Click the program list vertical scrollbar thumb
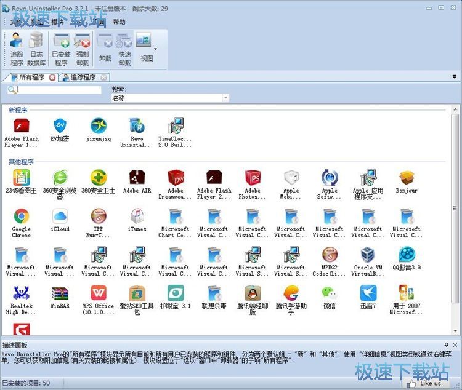This screenshot has width=462, height=390. (x=455, y=208)
